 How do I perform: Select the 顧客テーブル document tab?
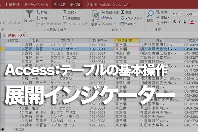click(14, 35)
